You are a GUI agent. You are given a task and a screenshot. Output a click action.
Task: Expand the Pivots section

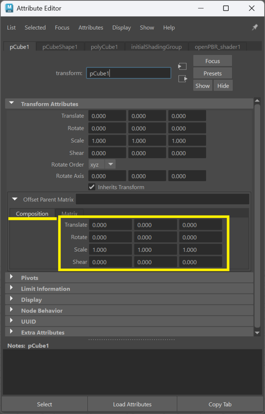(x=11, y=278)
